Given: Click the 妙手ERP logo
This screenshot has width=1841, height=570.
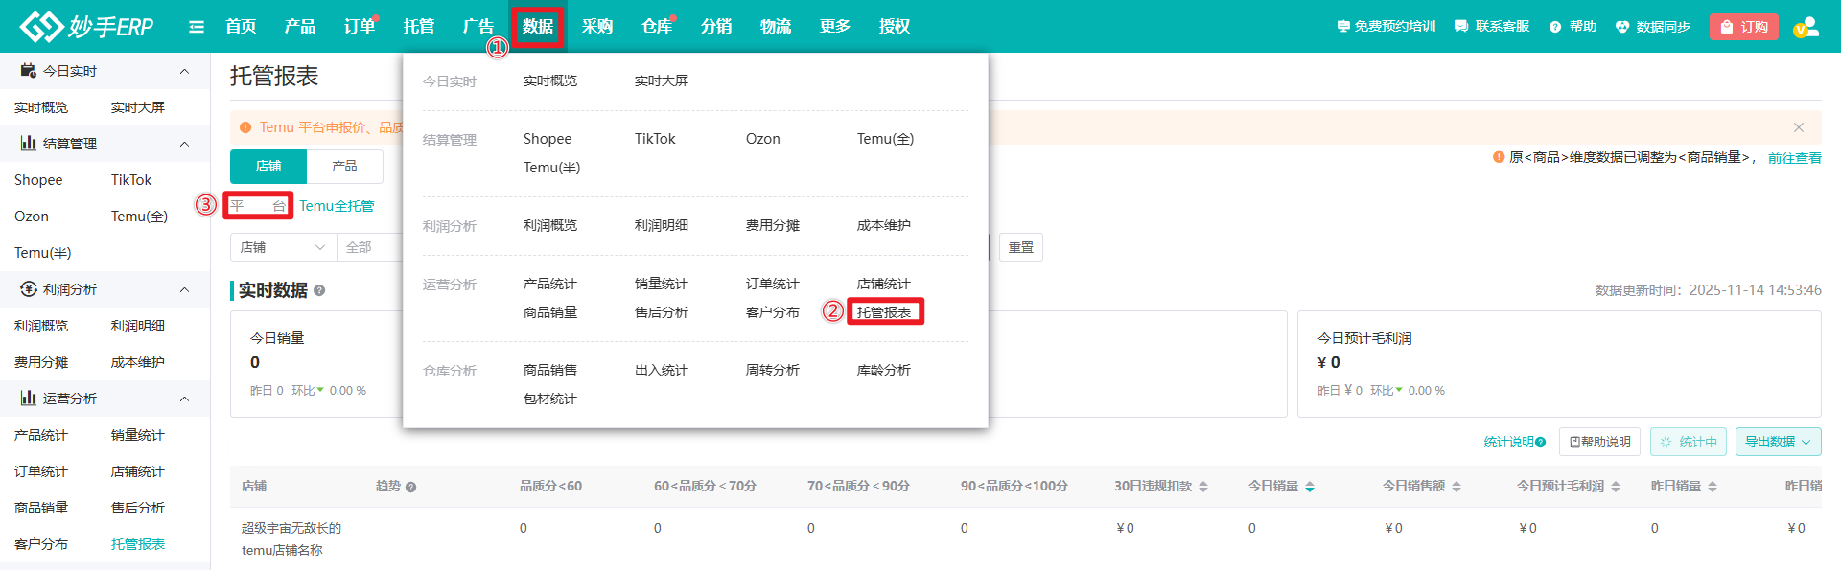Looking at the screenshot, I should tap(87, 26).
